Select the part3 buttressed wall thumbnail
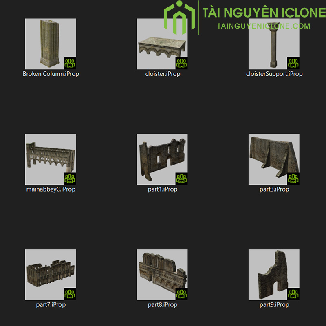The width and height of the screenshot is (326, 326). pos(274,159)
